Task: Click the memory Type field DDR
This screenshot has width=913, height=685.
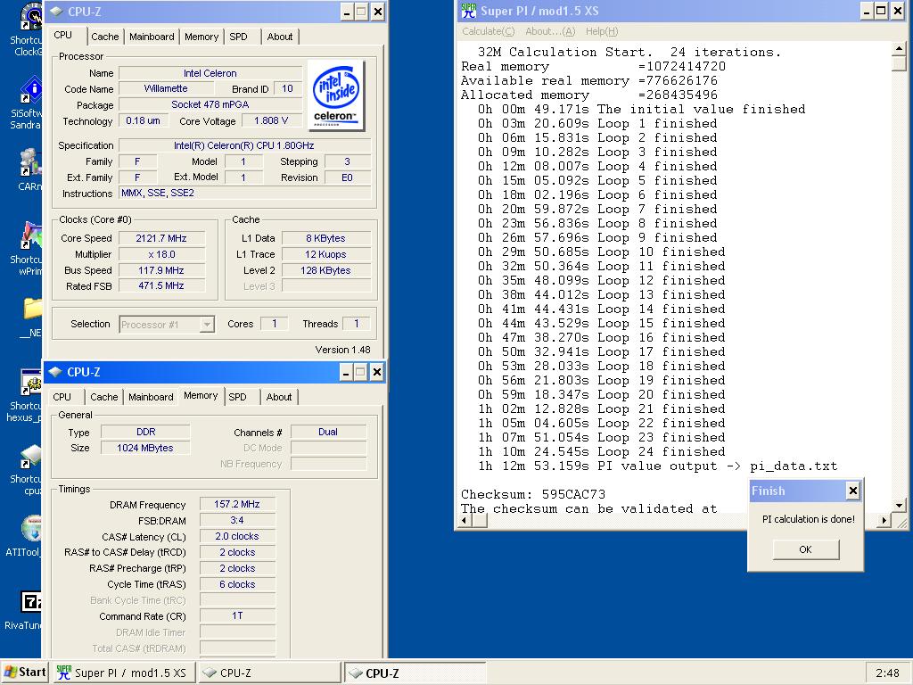Action: pyautogui.click(x=145, y=433)
